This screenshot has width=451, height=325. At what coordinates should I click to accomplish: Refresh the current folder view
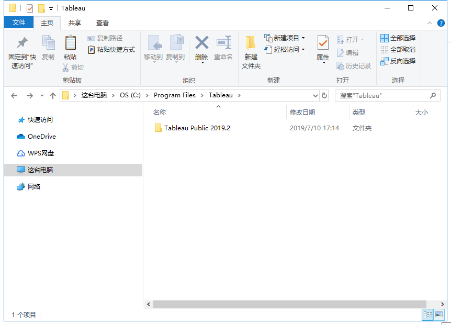coord(324,96)
